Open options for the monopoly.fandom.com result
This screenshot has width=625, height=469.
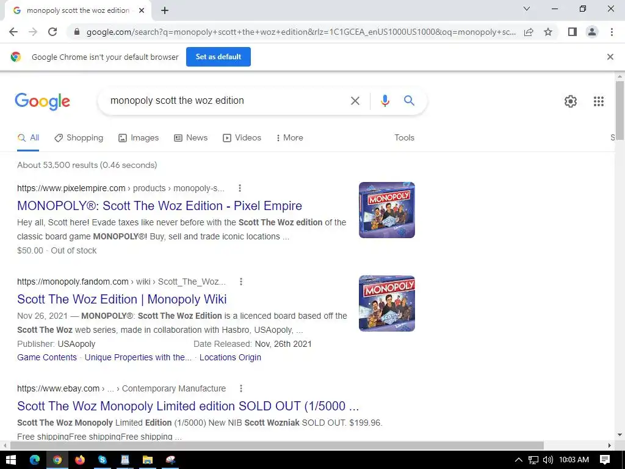click(x=240, y=282)
